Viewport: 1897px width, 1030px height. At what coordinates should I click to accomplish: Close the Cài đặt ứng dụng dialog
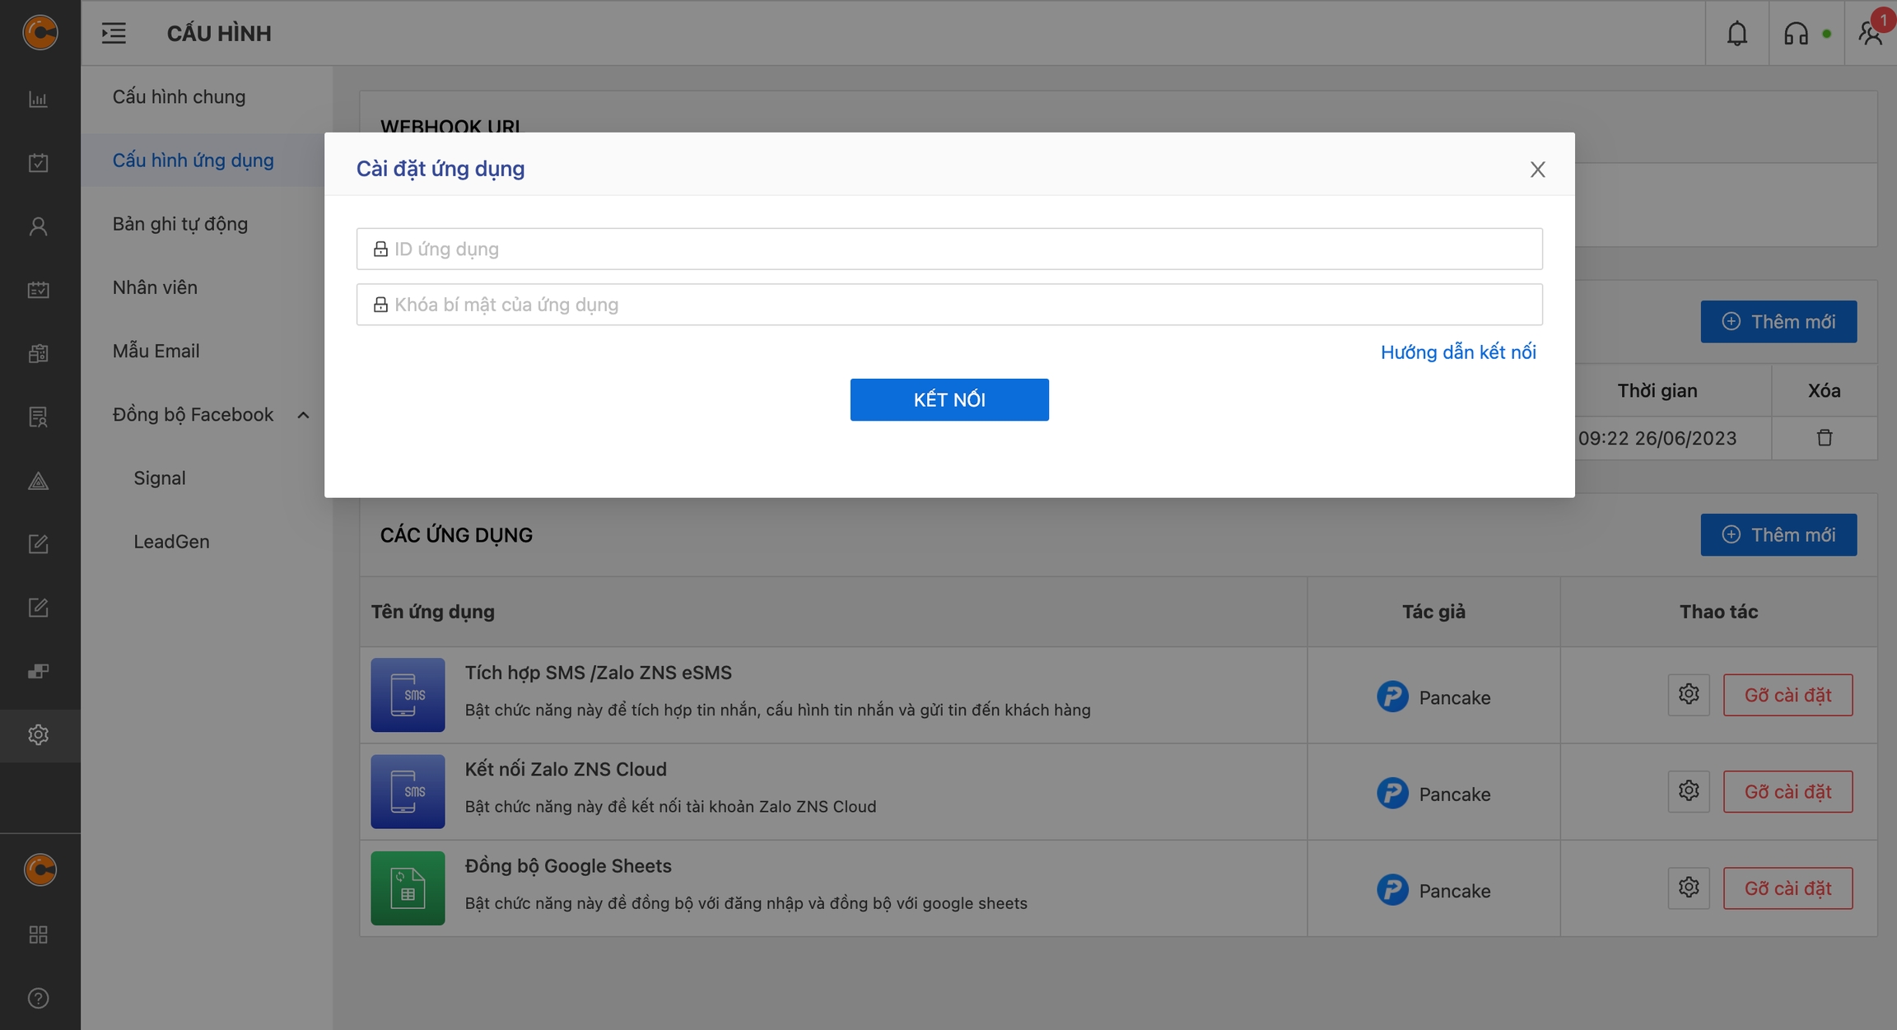tap(1537, 170)
